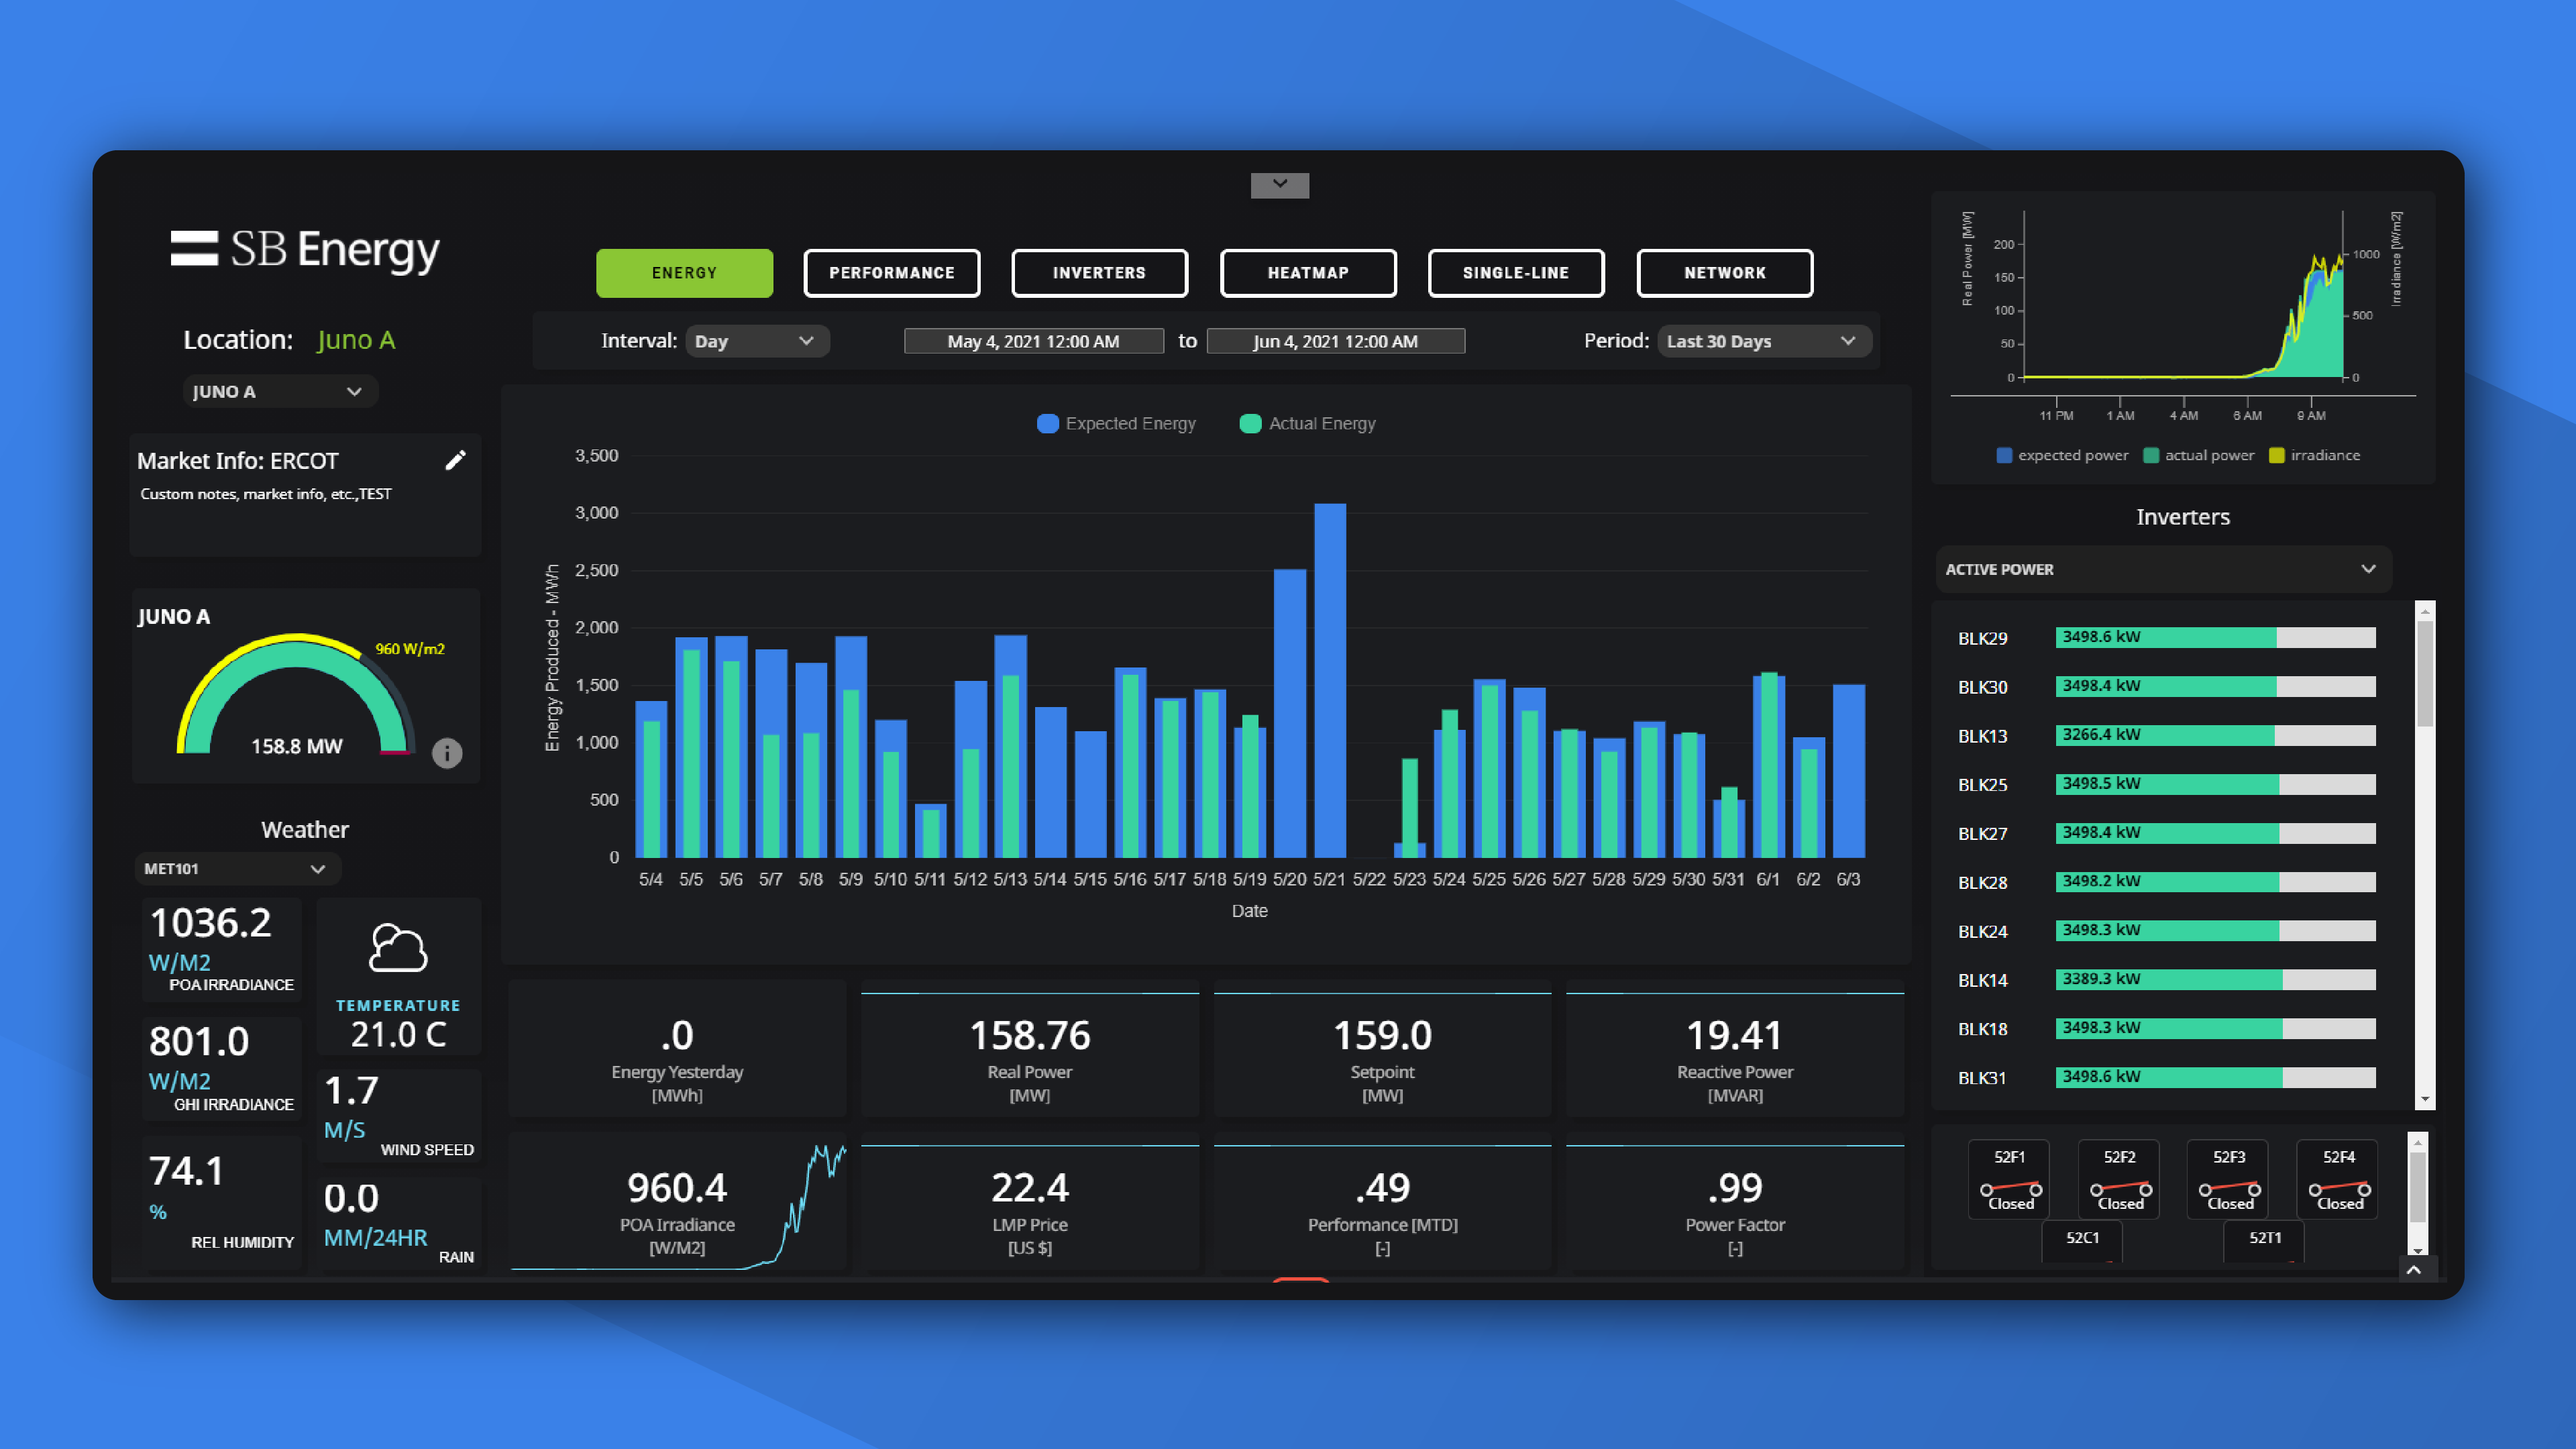Switch to the Heatmap tab
Image resolution: width=2576 pixels, height=1449 pixels.
1309,272
